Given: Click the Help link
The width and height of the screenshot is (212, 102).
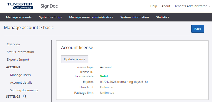Looking at the screenshot, I should (x=154, y=6).
